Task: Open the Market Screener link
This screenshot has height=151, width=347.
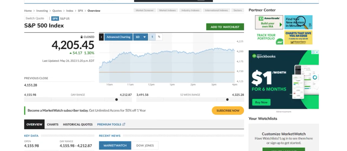Action: [x=145, y=11]
